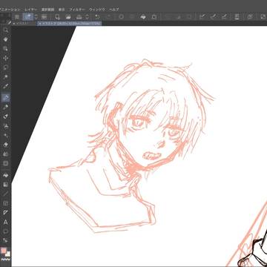
Task: Toggle Snap to Ruler
Action: (x=202, y=17)
